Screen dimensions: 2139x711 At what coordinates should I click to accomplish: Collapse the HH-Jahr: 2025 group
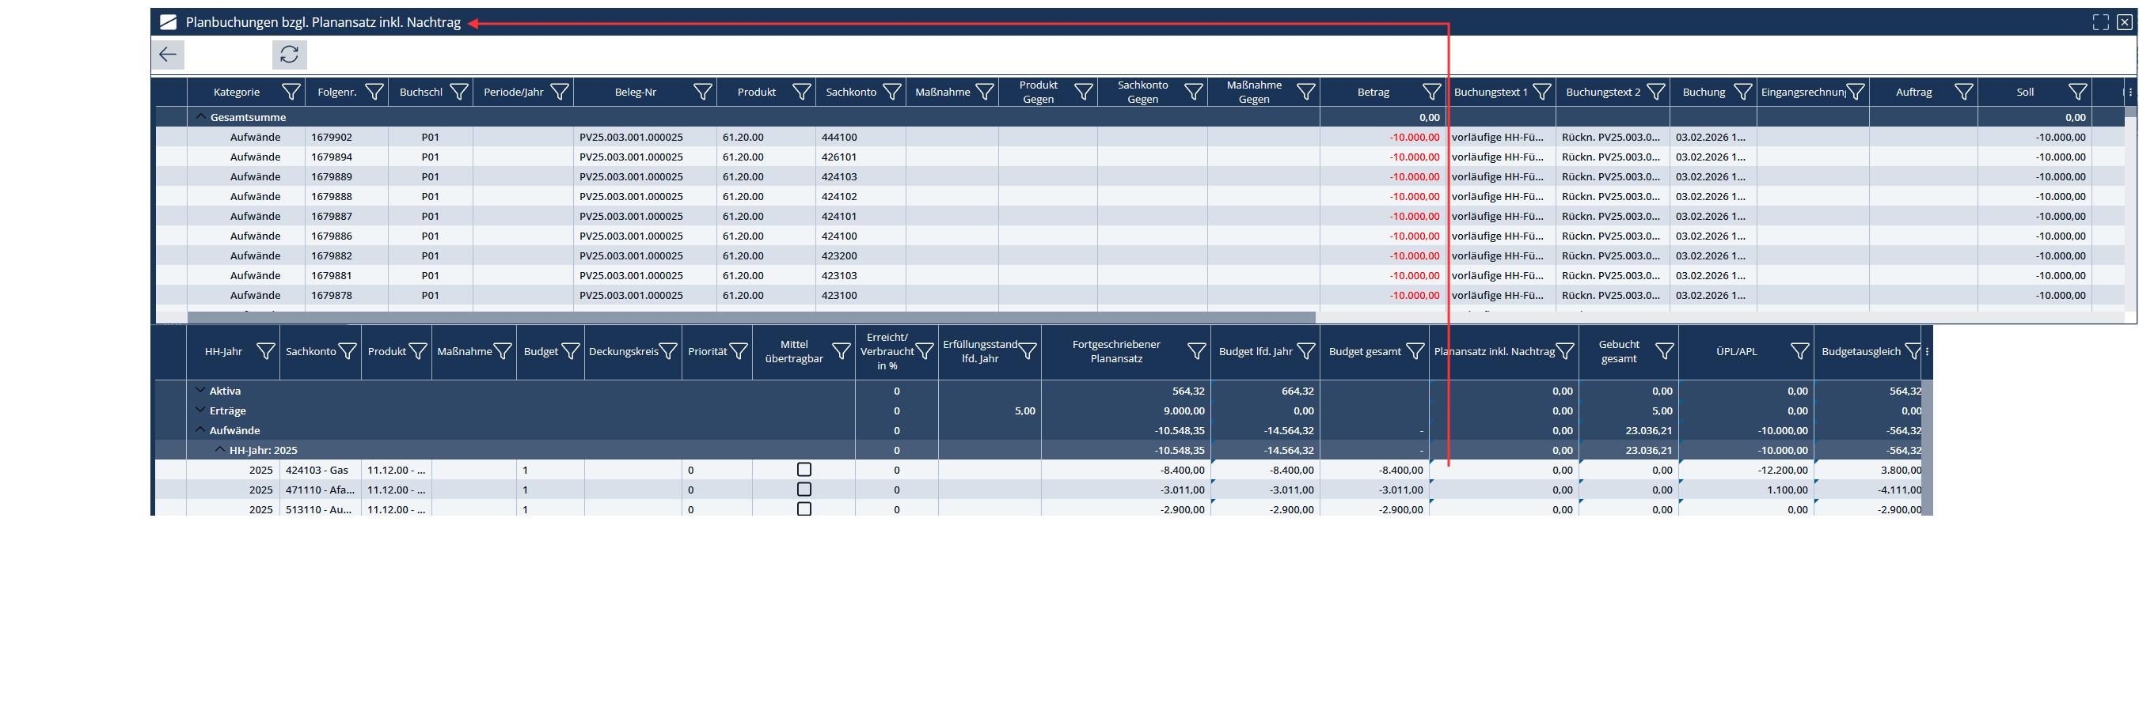(x=220, y=451)
